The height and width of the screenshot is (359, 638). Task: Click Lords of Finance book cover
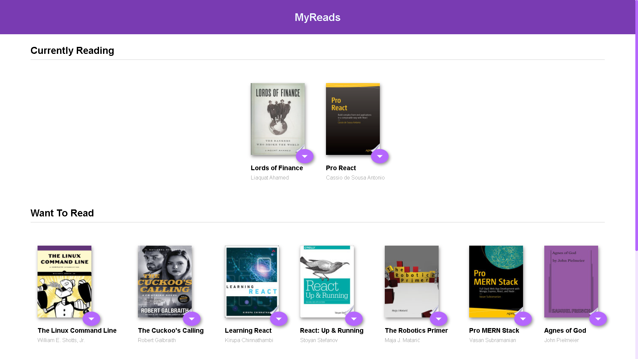coord(277,119)
